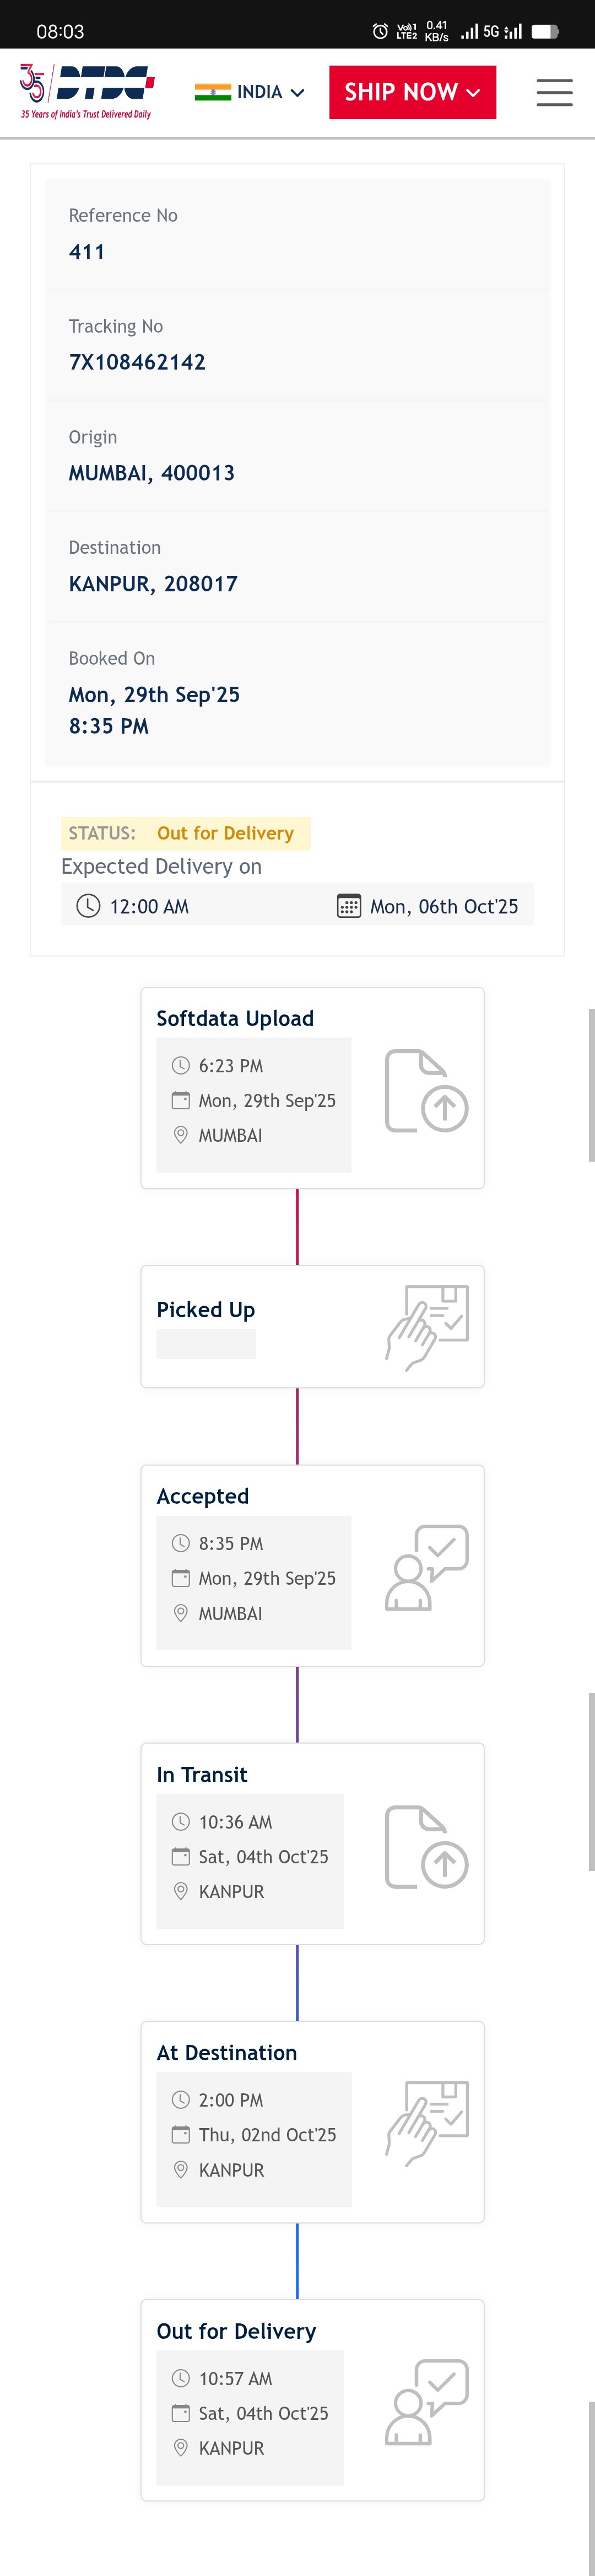595x2576 pixels.
Task: Click the clock icon beside 12:00 AM
Action: click(x=89, y=906)
